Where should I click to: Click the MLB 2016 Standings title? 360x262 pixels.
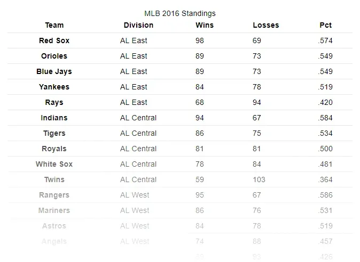[x=180, y=13]
